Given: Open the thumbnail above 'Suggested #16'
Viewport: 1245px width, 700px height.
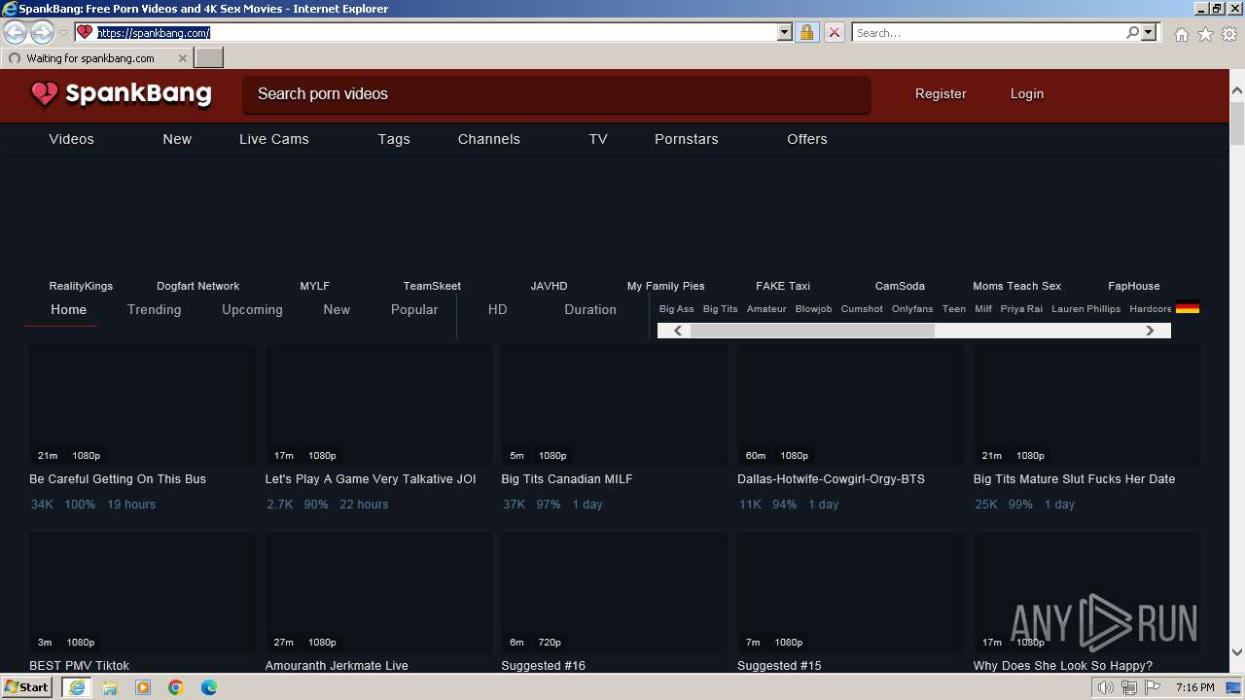Looking at the screenshot, I should coord(614,592).
